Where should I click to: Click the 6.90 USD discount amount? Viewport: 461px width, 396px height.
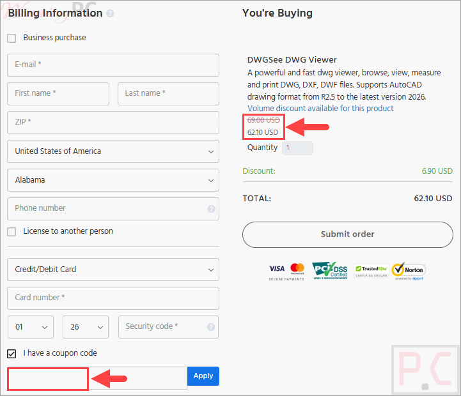pos(437,171)
